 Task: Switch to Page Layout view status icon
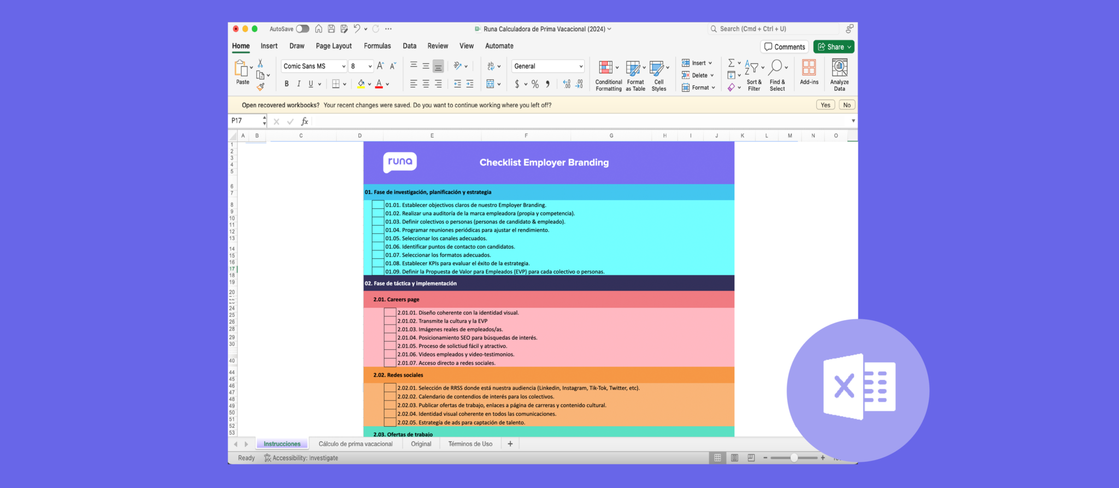point(735,458)
